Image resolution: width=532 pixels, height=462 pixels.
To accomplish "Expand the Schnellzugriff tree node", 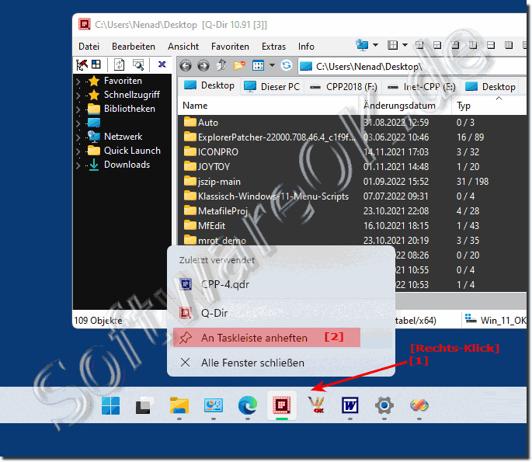I will coord(78,96).
